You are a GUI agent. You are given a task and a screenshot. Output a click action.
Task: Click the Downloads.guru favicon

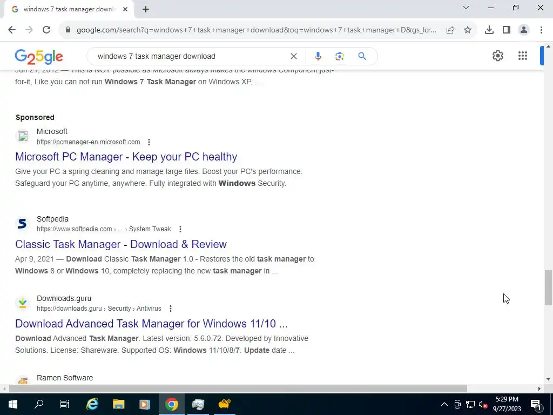pyautogui.click(x=22, y=303)
